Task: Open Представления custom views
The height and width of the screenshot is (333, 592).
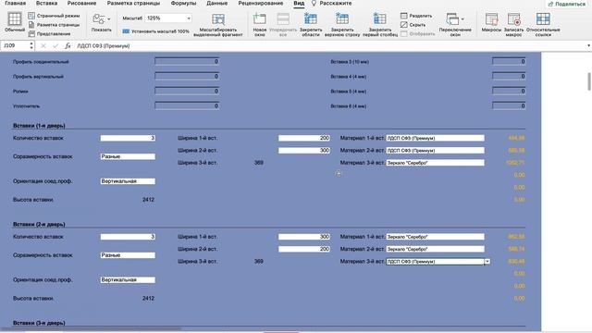Action: pyautogui.click(x=49, y=34)
